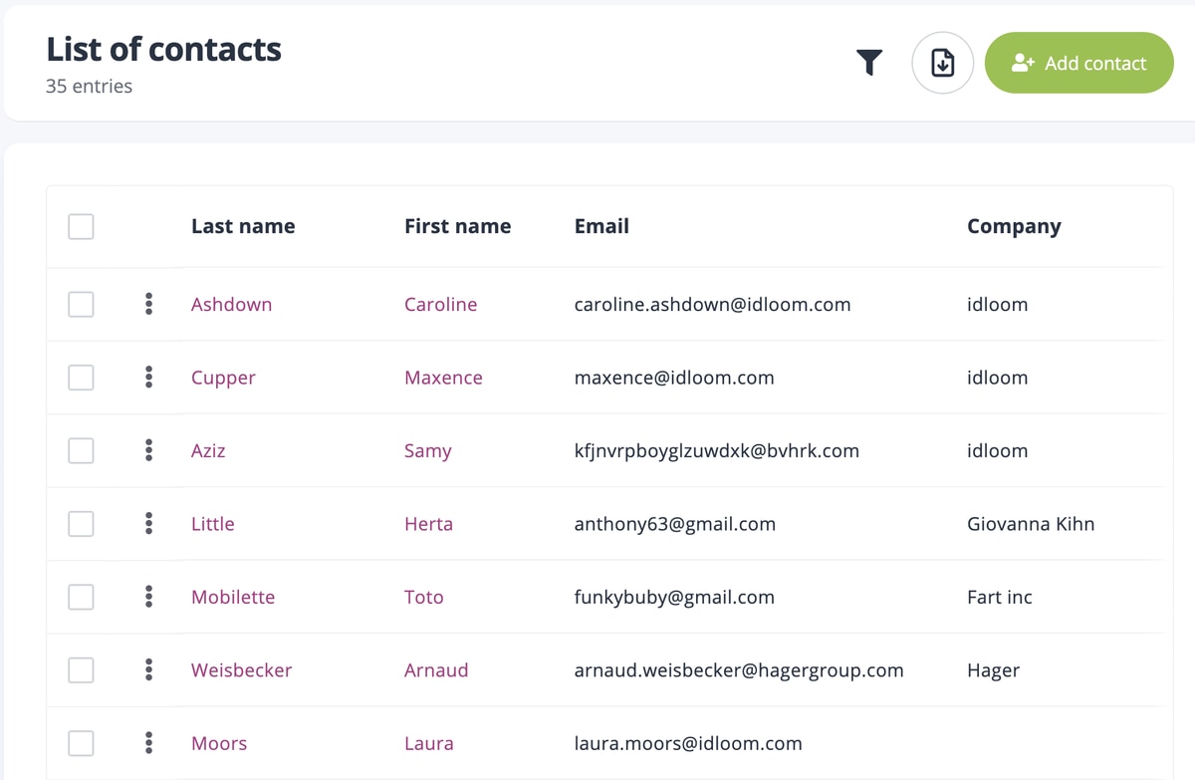Open three-dot menu for Ashdown row
The width and height of the screenshot is (1195, 780).
148,304
